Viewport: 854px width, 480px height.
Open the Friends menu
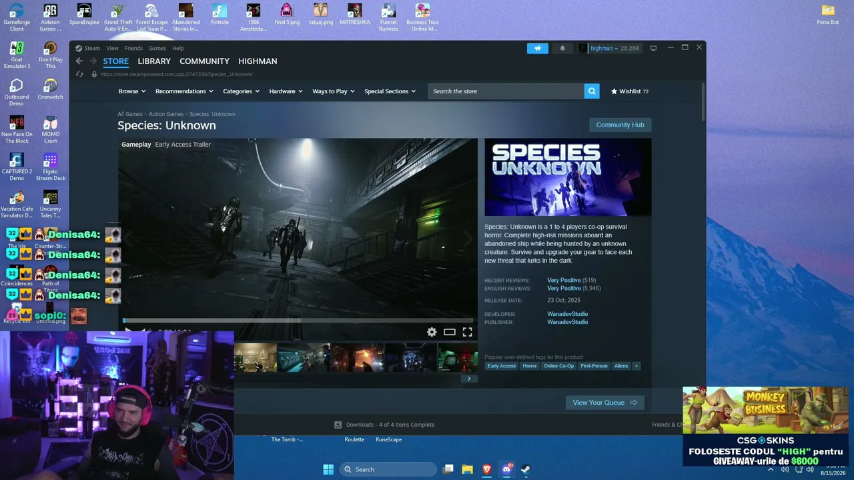(x=133, y=48)
